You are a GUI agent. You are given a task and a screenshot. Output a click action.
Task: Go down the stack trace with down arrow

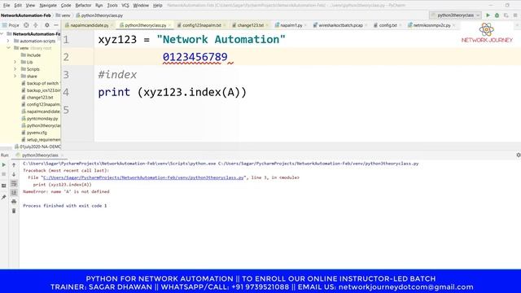[x=14, y=174]
